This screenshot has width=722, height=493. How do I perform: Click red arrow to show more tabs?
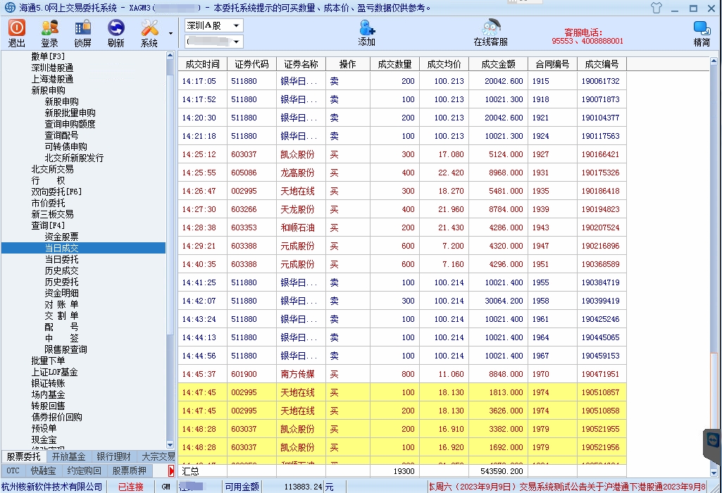point(171,470)
